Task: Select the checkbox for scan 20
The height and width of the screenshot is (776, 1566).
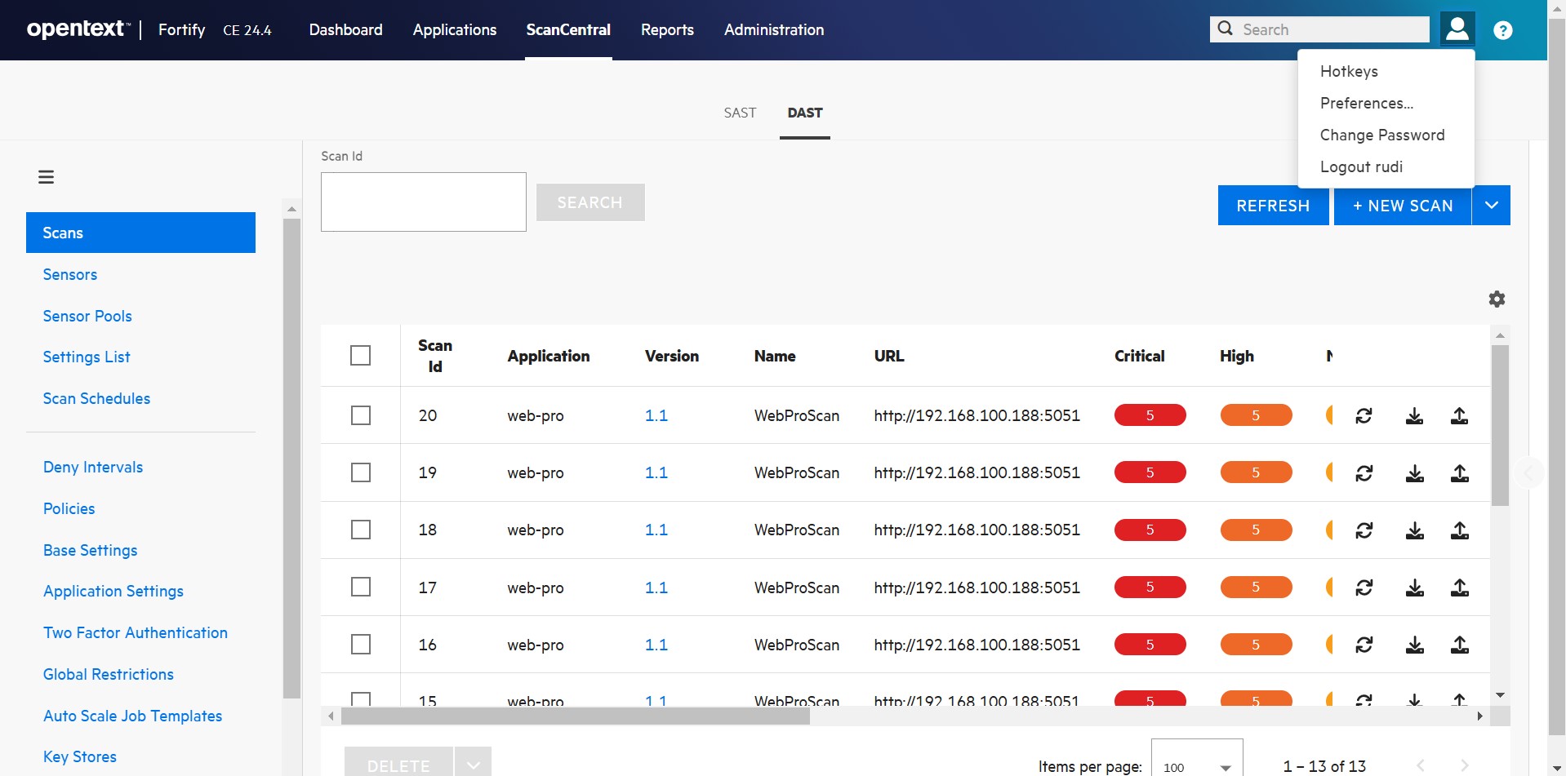Action: tap(360, 416)
